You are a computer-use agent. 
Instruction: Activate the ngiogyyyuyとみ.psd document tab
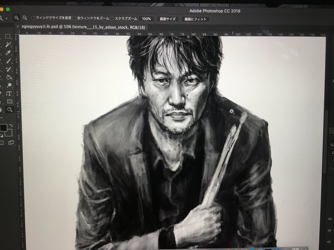pos(83,27)
